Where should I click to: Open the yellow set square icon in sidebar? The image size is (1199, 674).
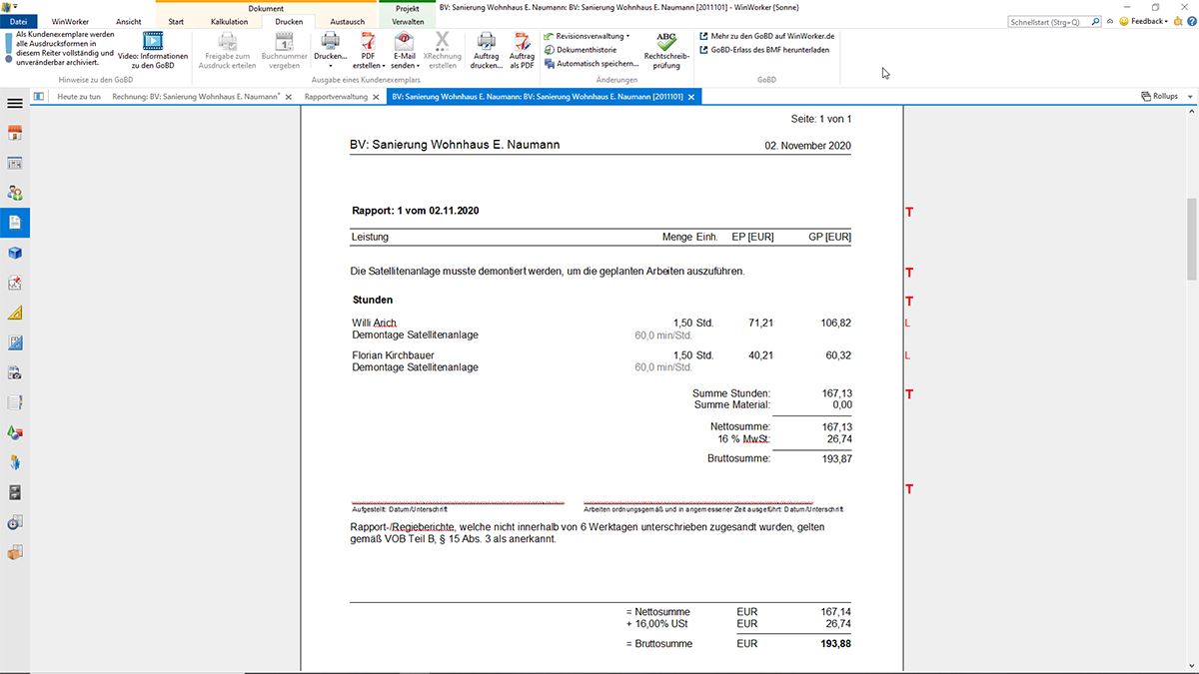click(15, 313)
